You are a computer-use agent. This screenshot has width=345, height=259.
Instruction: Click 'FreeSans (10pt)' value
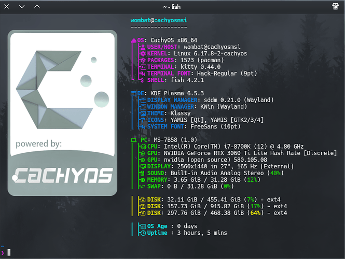pos(215,126)
